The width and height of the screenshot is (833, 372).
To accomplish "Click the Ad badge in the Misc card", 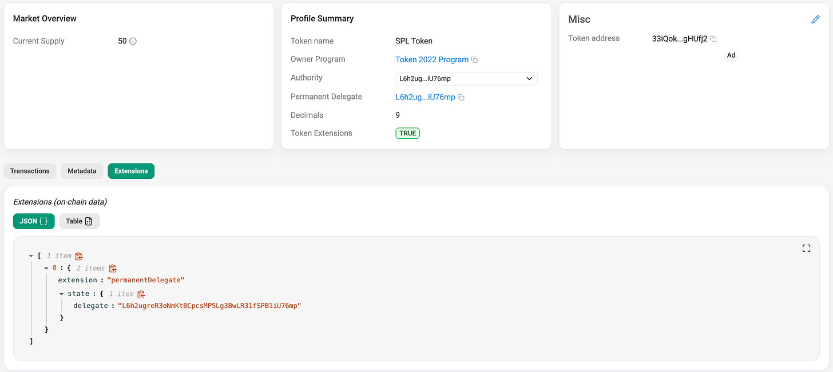I will [x=731, y=55].
